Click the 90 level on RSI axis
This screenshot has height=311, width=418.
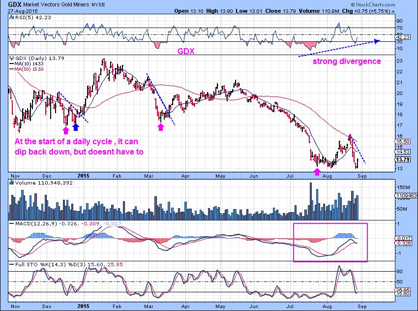[x=399, y=21]
